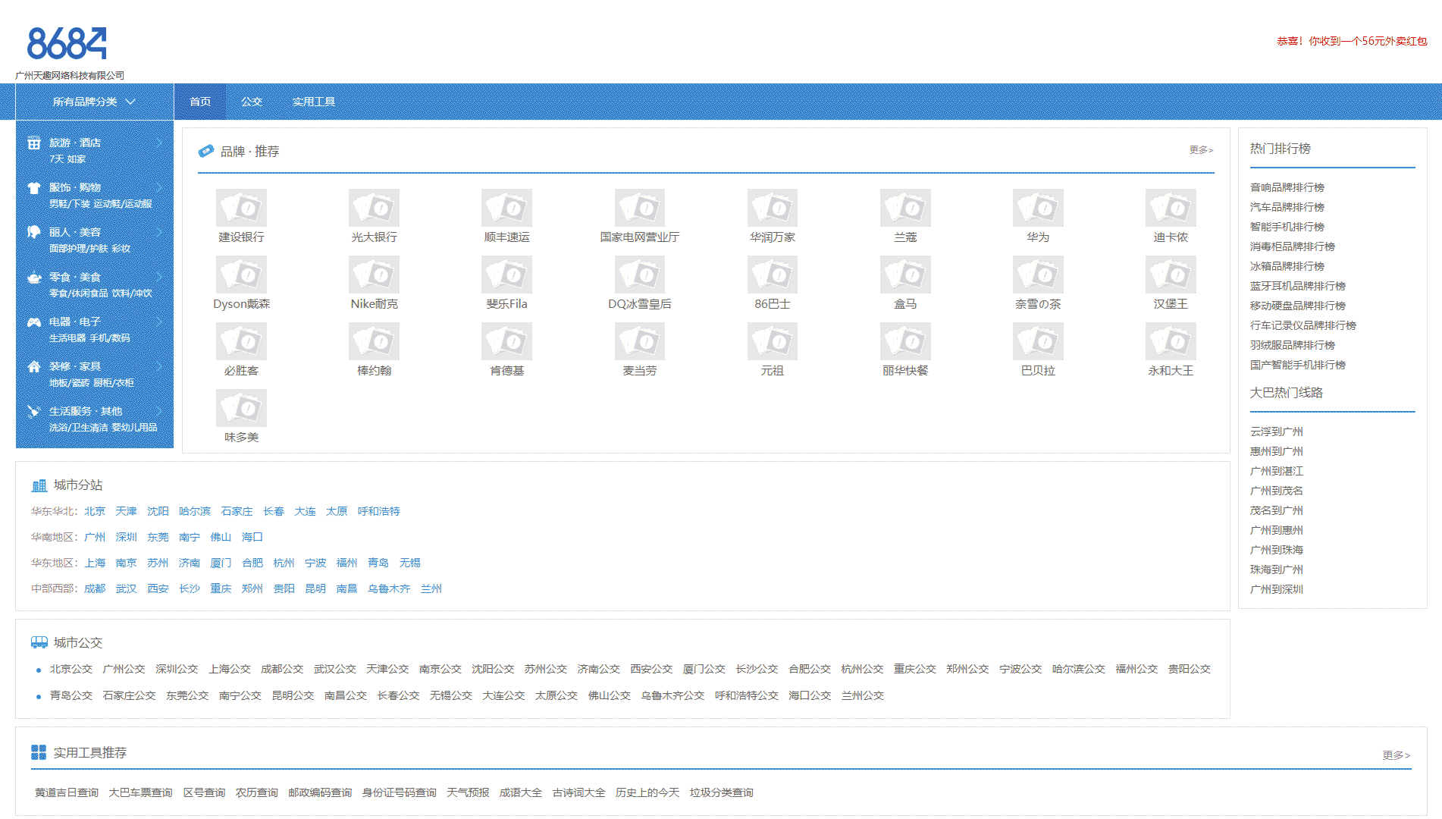The width and height of the screenshot is (1442, 819).
Task: Open the 实用工具 nav tab
Action: tap(314, 102)
